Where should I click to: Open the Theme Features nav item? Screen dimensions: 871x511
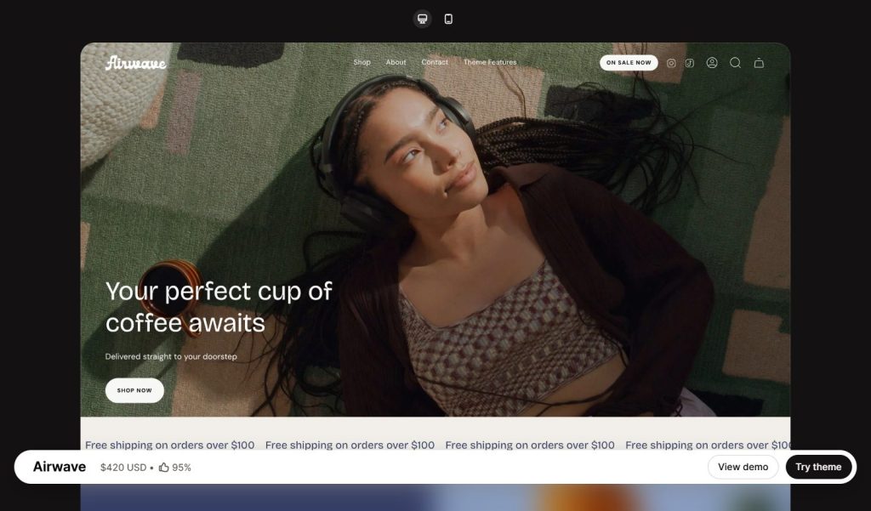coord(490,62)
